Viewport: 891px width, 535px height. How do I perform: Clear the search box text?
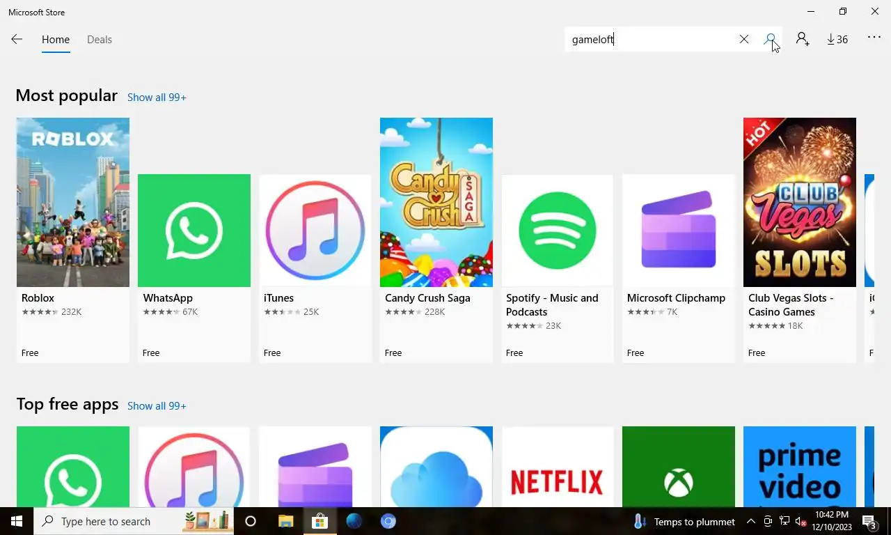[744, 40]
